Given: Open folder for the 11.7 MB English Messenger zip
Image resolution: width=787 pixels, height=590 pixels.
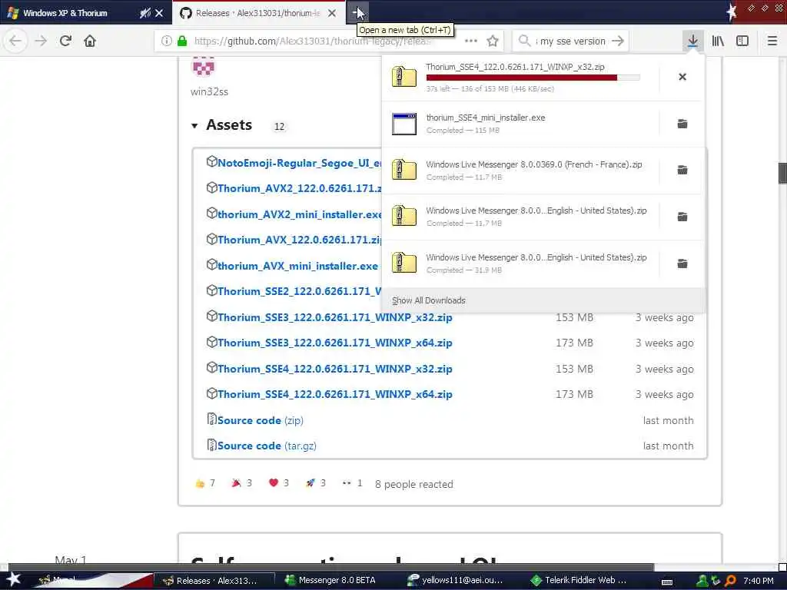Looking at the screenshot, I should [x=682, y=217].
